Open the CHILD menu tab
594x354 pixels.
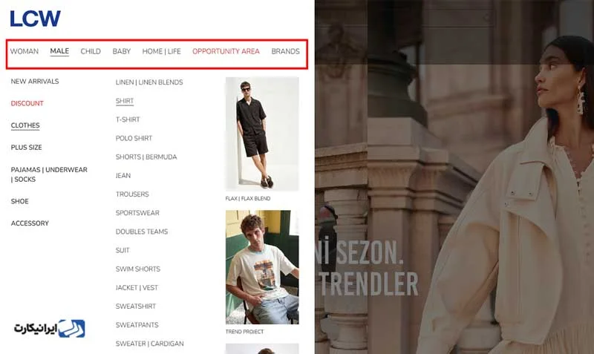(91, 51)
